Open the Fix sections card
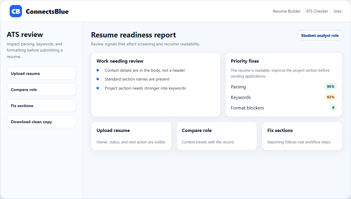 (302, 136)
